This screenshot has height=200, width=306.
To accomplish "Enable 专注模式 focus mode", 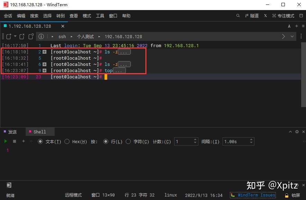I will pyautogui.click(x=284, y=16).
